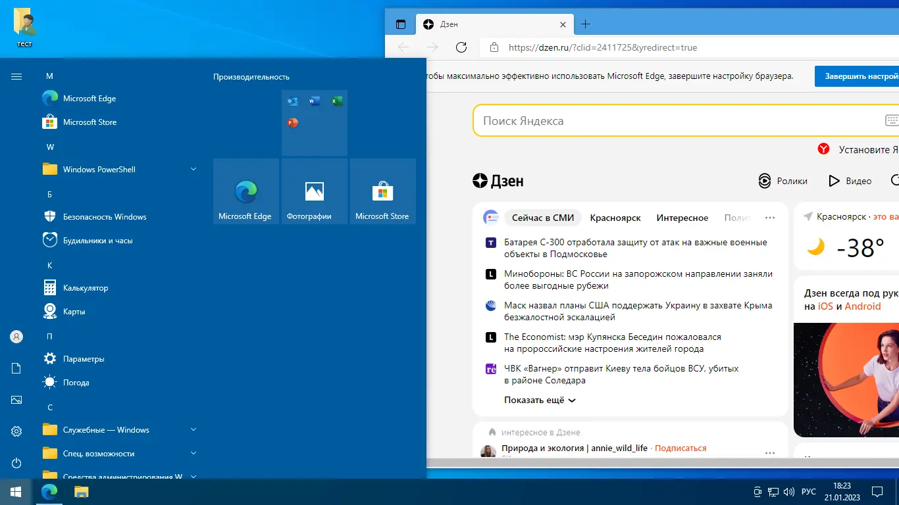Open the Microsoft Store pinned tile
This screenshot has height=505, width=899.
[x=383, y=191]
